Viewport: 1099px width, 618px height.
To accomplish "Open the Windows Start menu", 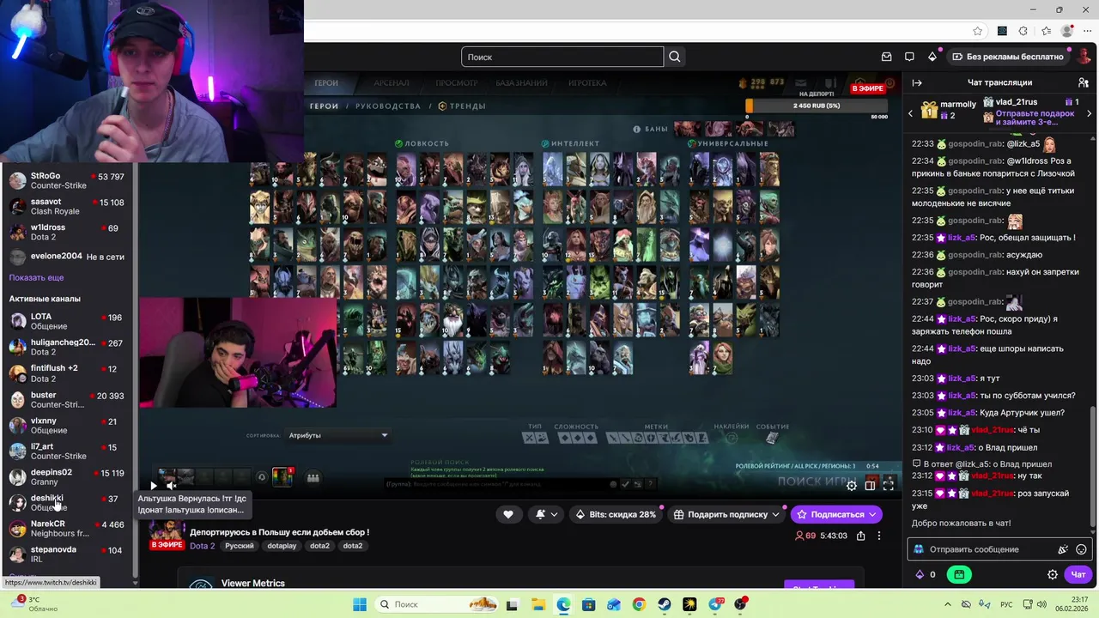I will [x=359, y=604].
